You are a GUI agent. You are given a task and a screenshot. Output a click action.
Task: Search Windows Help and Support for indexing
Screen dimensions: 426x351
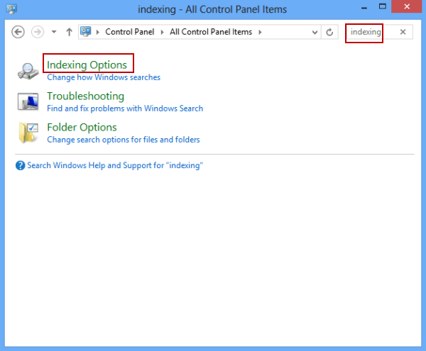pos(115,165)
